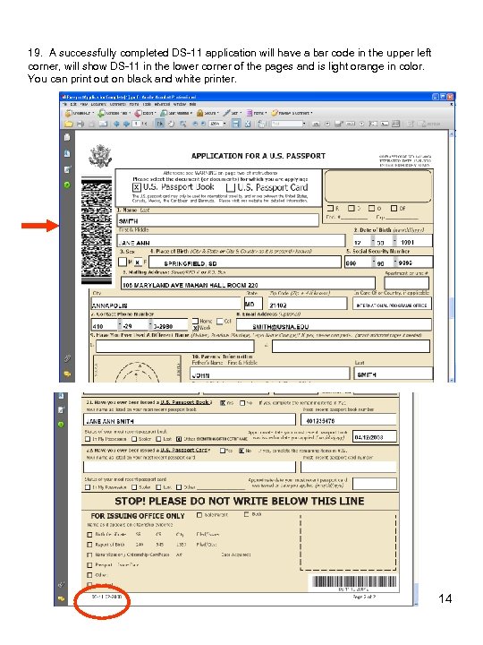Open Comments panel icon in upper sidebar

pos(67,374)
